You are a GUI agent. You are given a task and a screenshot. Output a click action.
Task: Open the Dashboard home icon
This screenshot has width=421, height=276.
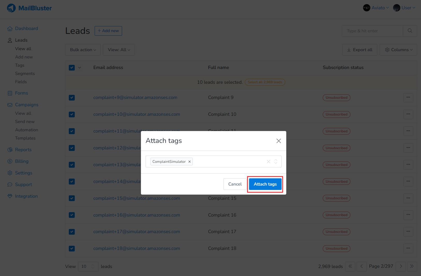point(10,29)
